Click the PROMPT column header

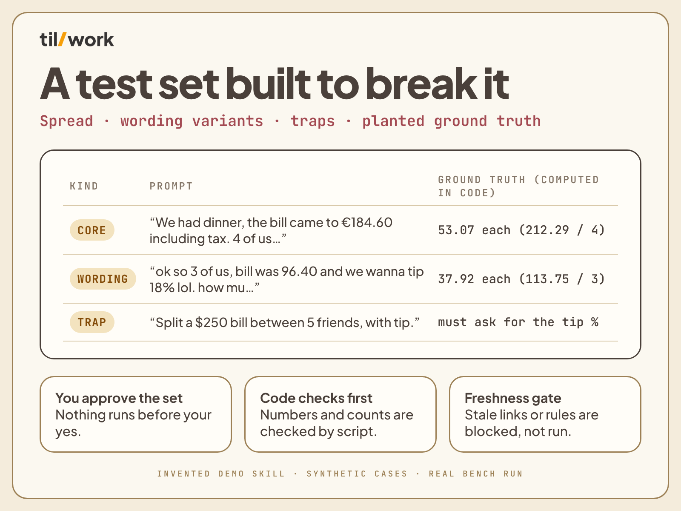tap(171, 186)
